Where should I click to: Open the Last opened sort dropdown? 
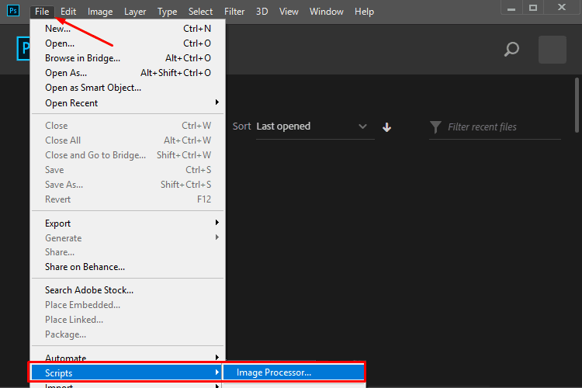pyautogui.click(x=315, y=126)
